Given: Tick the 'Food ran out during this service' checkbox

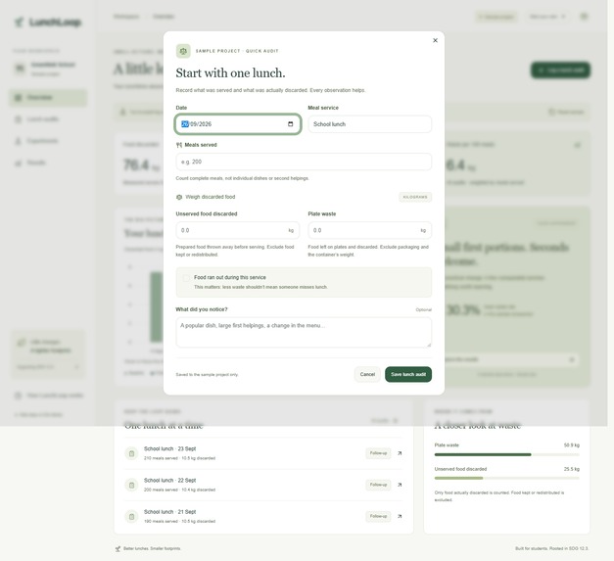Looking at the screenshot, I should [x=186, y=278].
